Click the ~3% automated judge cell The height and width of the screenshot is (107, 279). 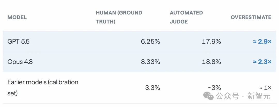pos(214,88)
